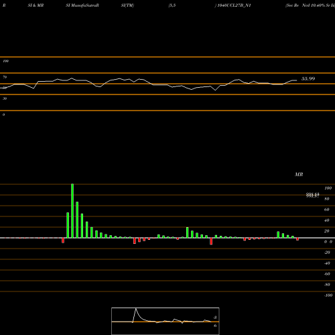Click the -3 label in mini chart

pos(215,318)
